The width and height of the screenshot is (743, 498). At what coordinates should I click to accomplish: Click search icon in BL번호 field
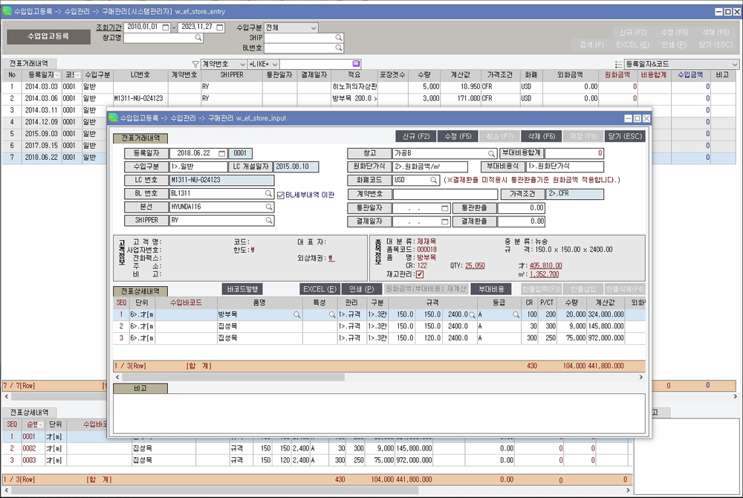(x=338, y=48)
